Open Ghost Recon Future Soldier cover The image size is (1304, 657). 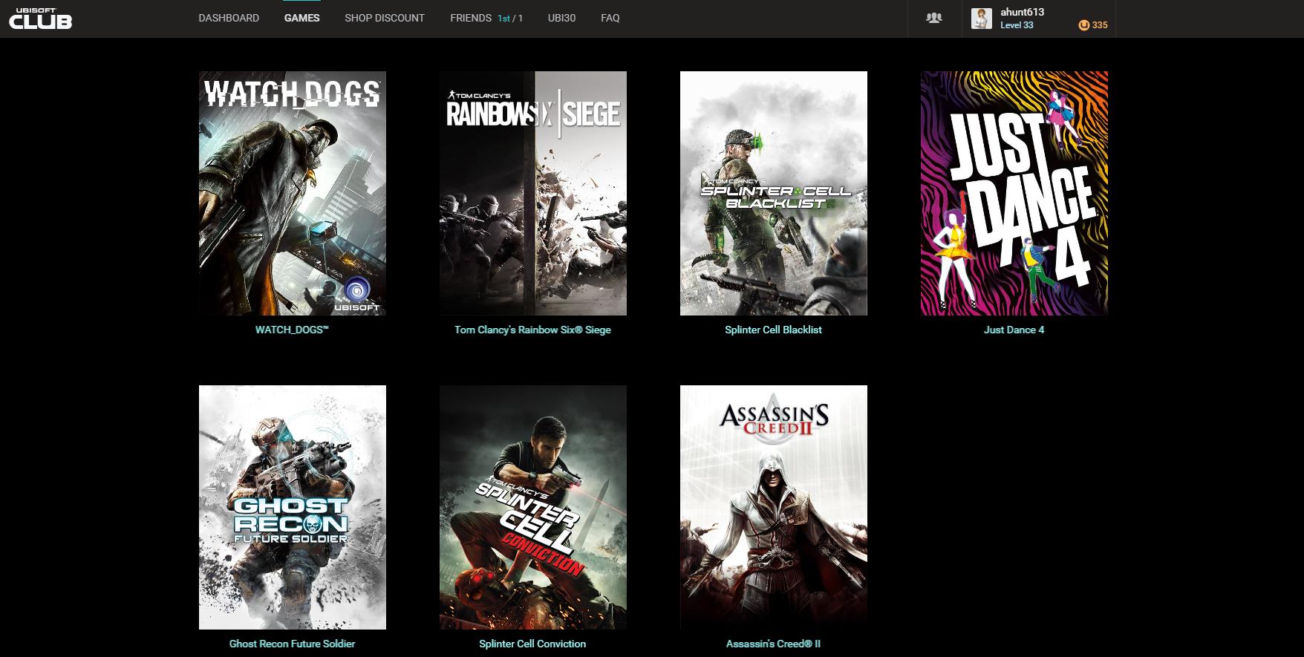pyautogui.click(x=293, y=507)
